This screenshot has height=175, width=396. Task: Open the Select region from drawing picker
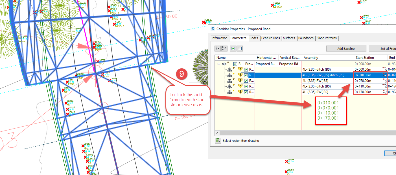pyautogui.click(x=217, y=140)
